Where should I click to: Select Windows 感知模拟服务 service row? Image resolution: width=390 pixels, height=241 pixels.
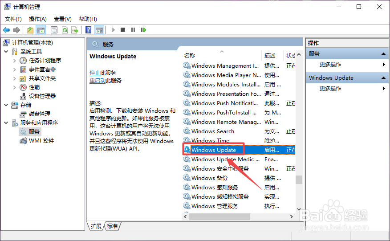coord(239,197)
